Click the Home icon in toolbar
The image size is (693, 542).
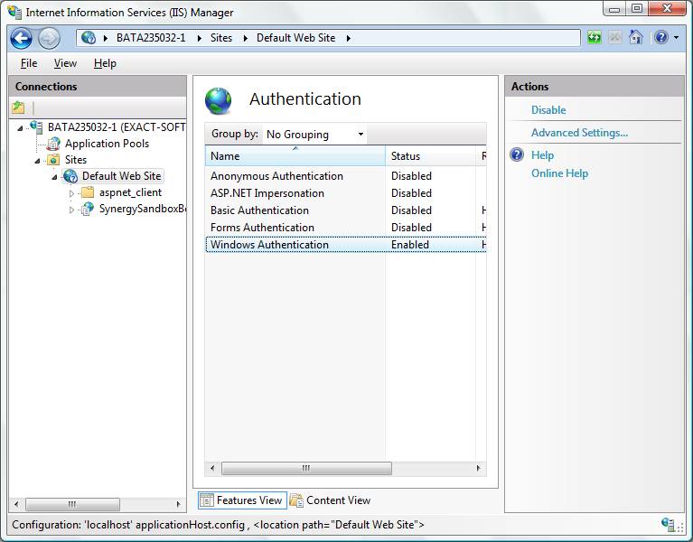coord(636,38)
